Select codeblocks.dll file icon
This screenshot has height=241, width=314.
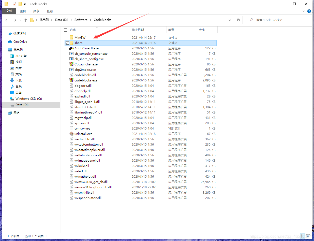71,75
